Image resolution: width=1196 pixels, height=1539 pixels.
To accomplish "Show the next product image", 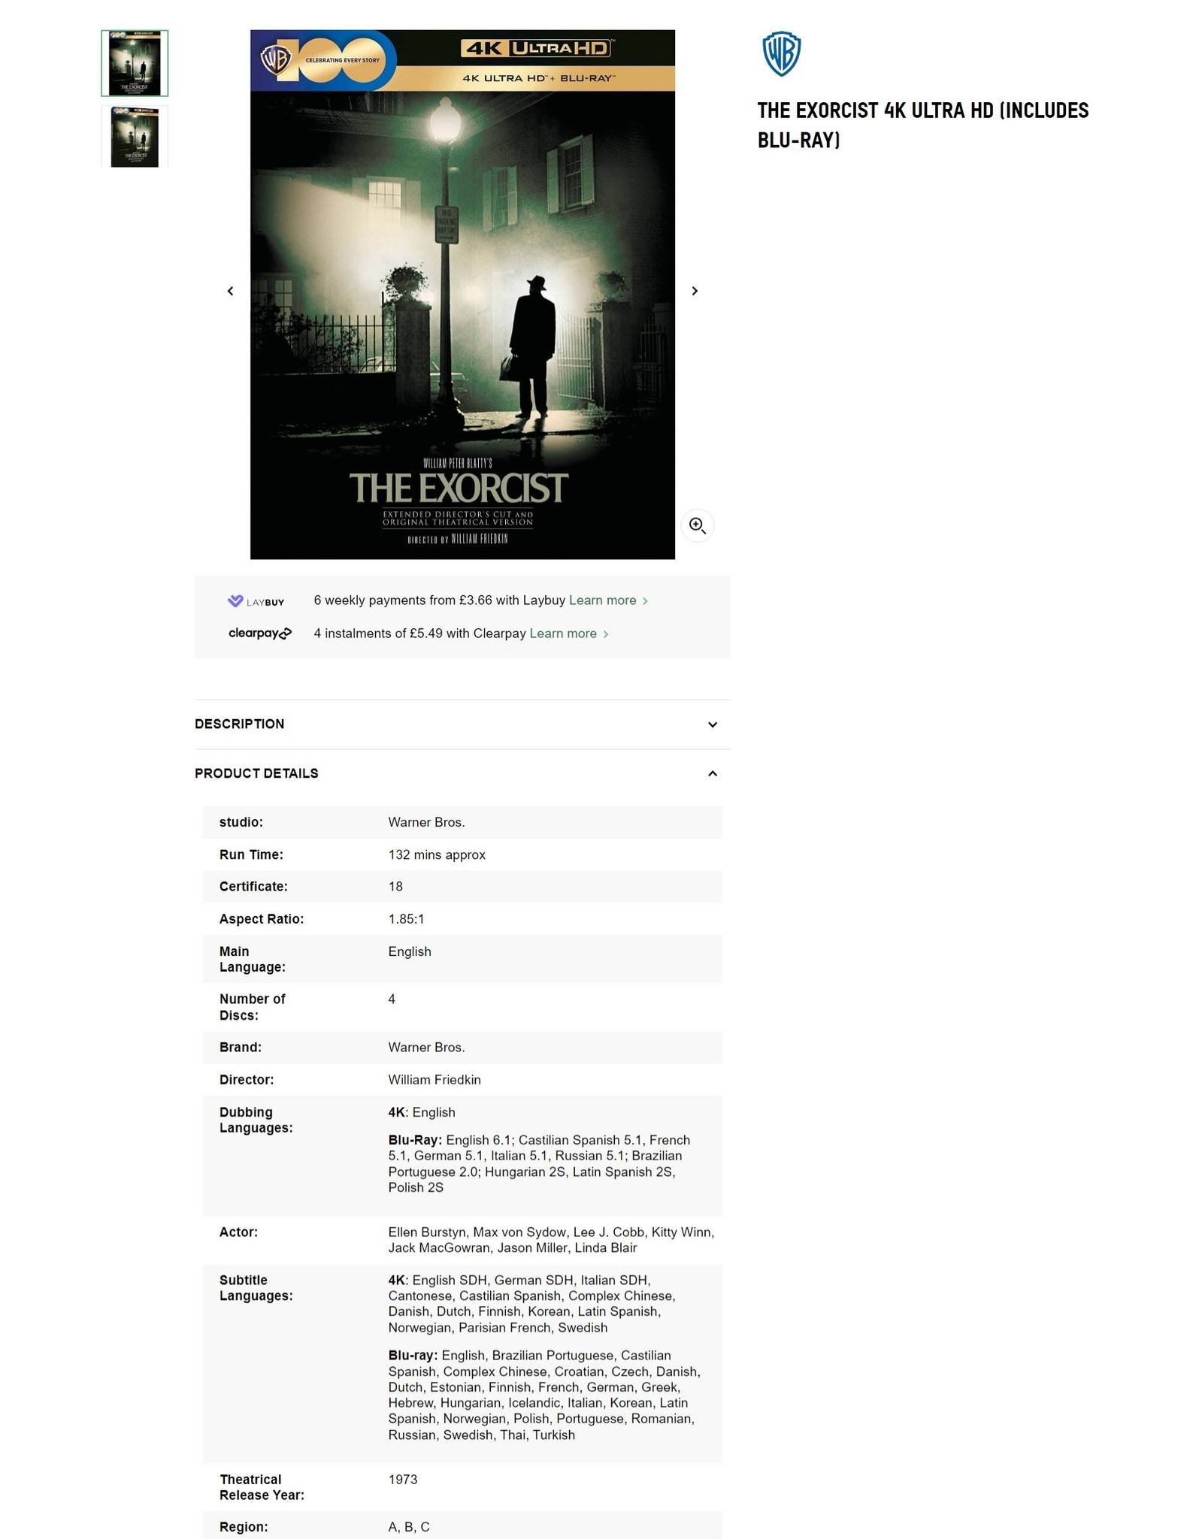I will (x=695, y=291).
